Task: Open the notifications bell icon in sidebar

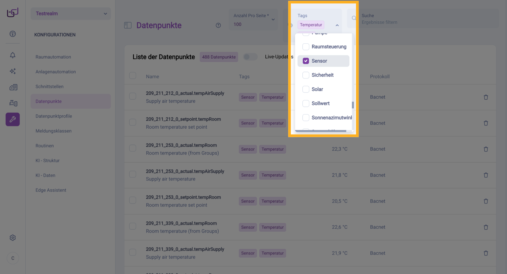Action: point(12,55)
